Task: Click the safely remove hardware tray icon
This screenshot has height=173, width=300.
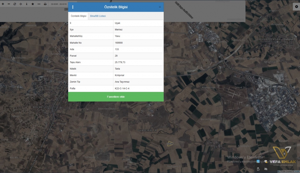Action: (258, 169)
